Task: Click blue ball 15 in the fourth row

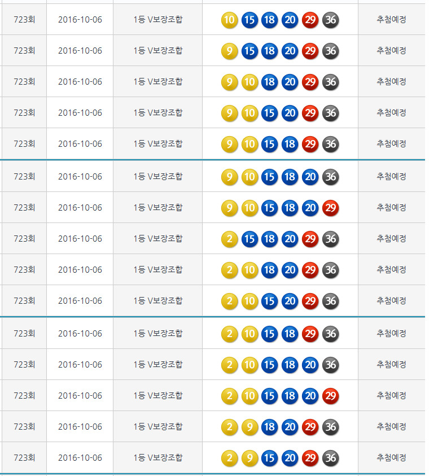Action: [270, 113]
